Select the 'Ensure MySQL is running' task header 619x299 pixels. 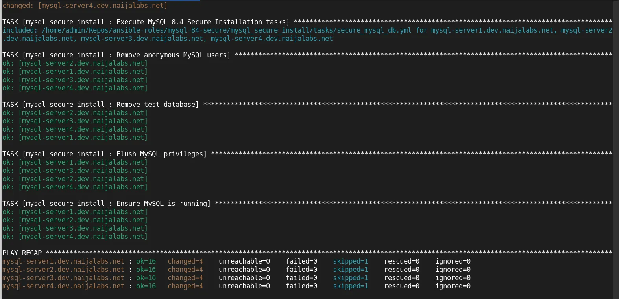[106, 204]
